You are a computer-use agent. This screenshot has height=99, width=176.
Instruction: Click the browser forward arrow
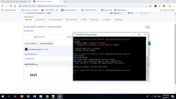pyautogui.click(x=7, y=6)
